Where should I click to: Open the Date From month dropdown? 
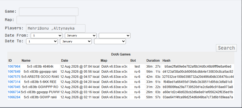click(x=81, y=36)
